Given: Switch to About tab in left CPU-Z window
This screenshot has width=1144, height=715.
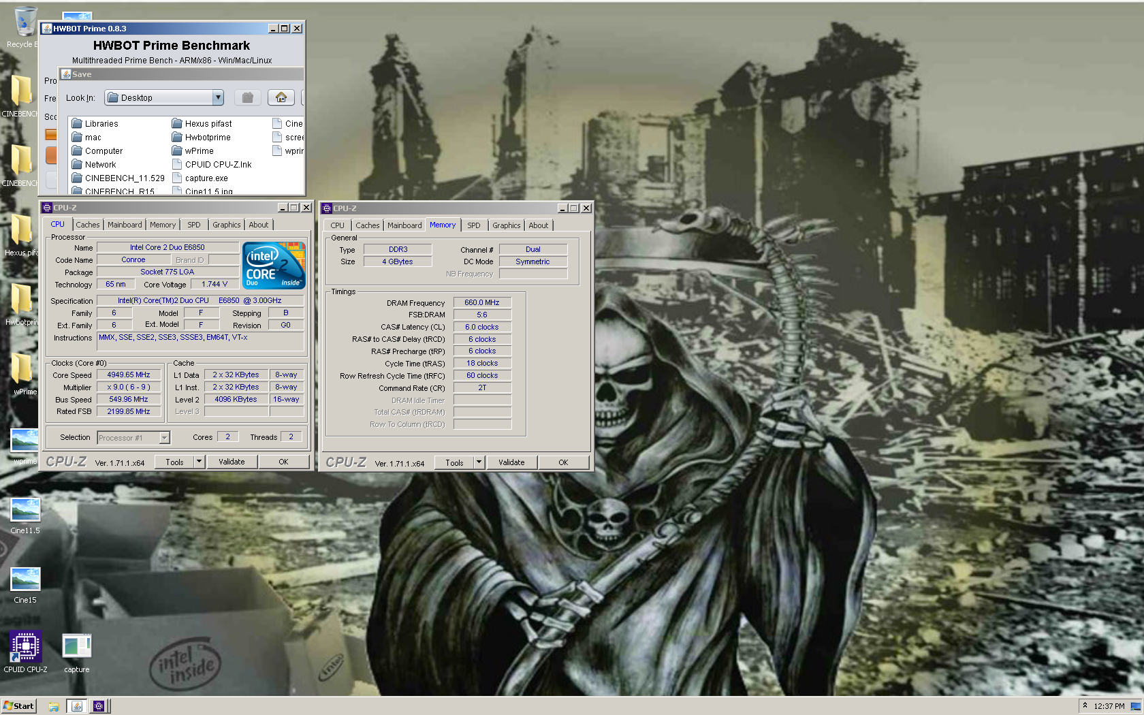Looking at the screenshot, I should 258,225.
